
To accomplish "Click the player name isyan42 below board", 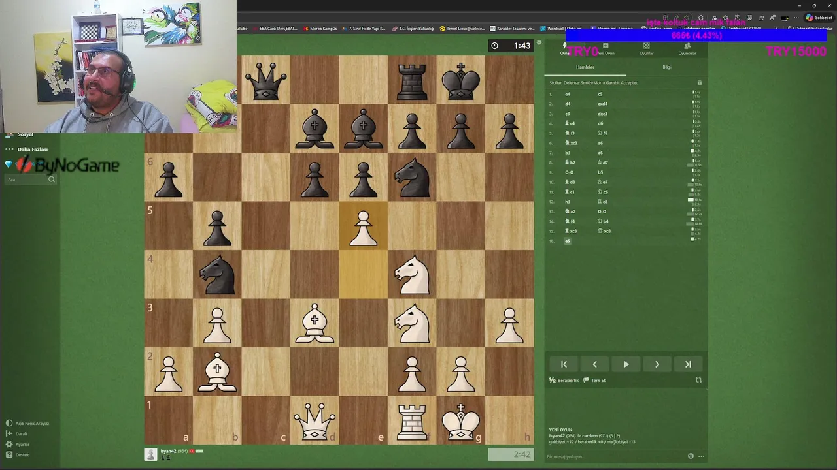I will tap(169, 451).
